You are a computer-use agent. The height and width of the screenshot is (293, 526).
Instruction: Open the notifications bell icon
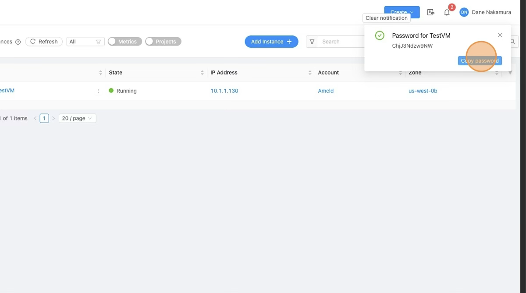[x=447, y=13]
